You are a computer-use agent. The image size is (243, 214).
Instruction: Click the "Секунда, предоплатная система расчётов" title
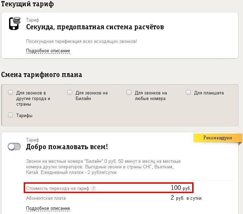[95, 27]
